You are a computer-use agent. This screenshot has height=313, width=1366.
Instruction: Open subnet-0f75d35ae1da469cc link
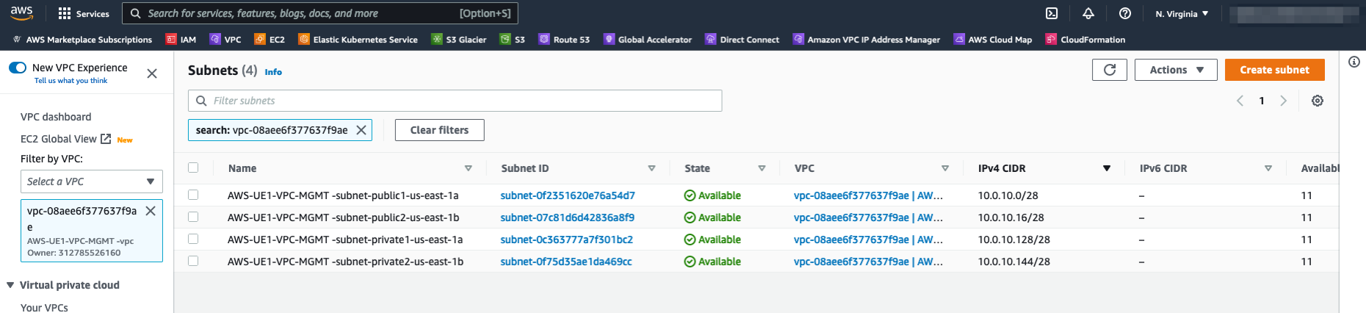pyautogui.click(x=565, y=262)
